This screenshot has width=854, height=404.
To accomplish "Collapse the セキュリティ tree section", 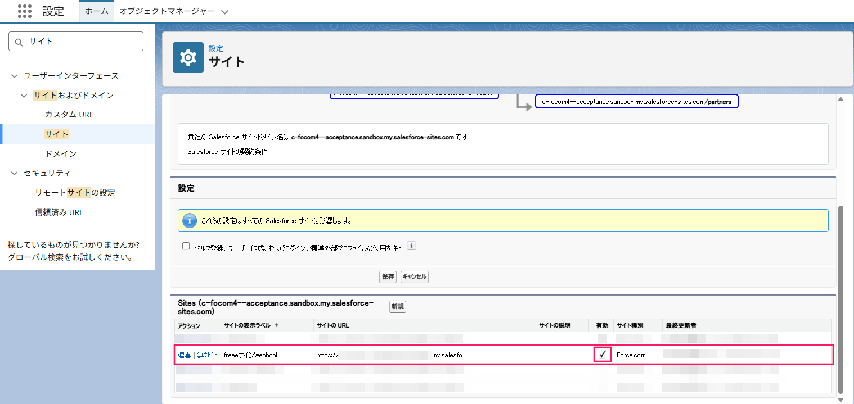I will click(x=14, y=173).
